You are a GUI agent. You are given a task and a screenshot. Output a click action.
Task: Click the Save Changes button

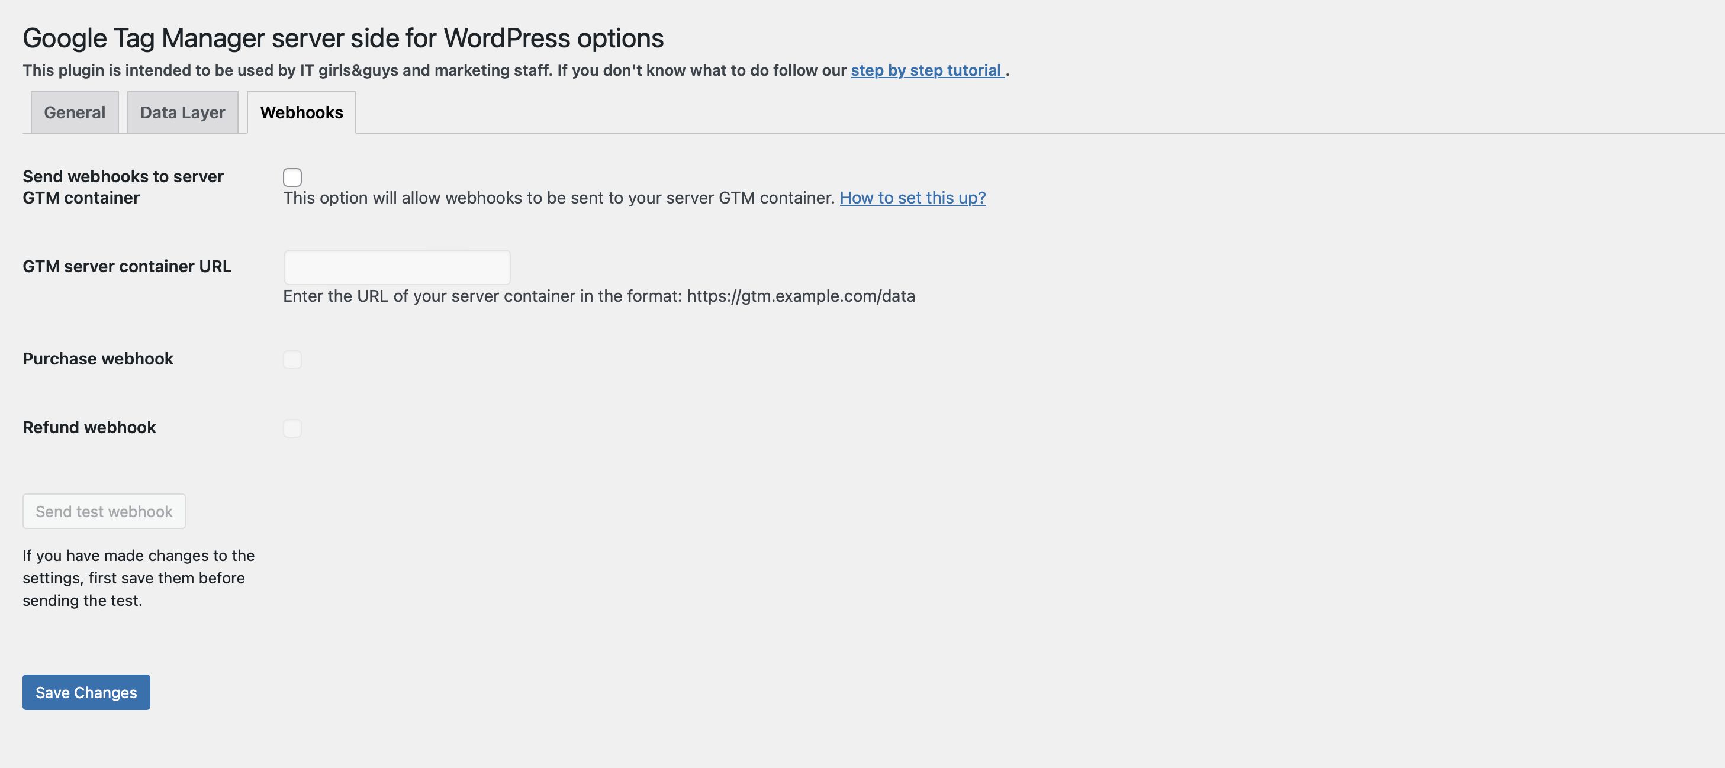pyautogui.click(x=86, y=692)
